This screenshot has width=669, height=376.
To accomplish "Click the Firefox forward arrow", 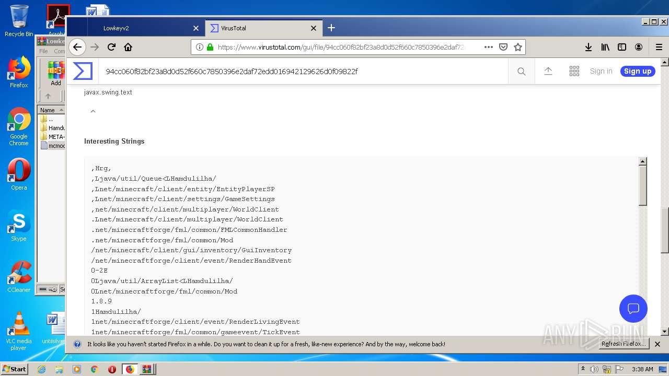I will pos(95,47).
